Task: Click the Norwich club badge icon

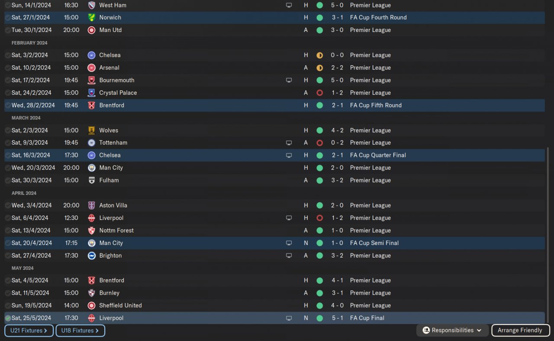Action: click(91, 18)
